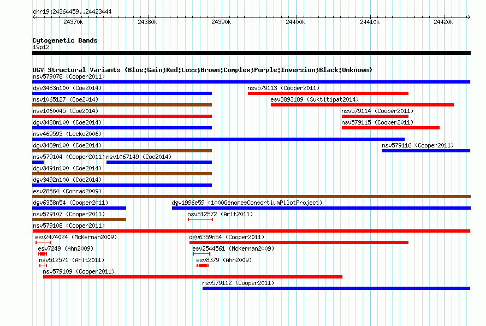Select the esv28564 brown complex bar
The image size is (486, 326).
(x=251, y=197)
